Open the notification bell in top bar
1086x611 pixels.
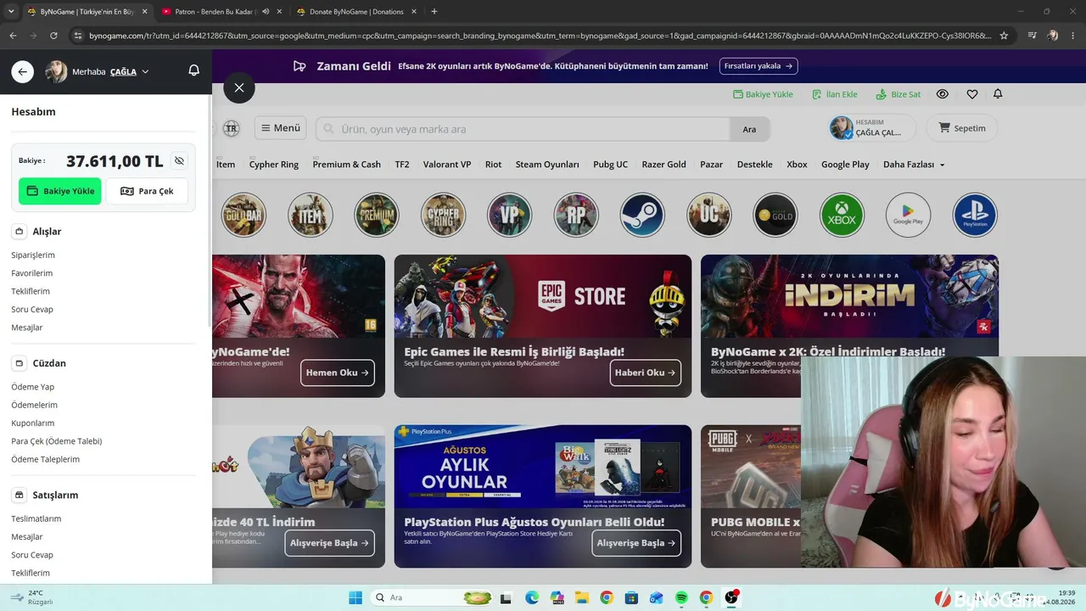[x=998, y=94]
